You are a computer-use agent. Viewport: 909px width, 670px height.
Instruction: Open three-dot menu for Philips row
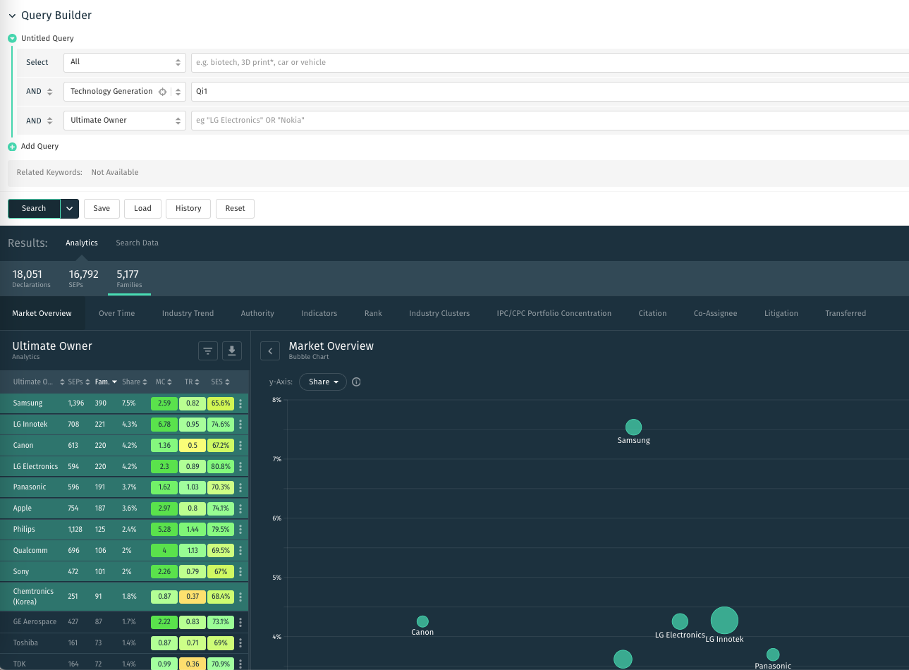[x=240, y=530]
